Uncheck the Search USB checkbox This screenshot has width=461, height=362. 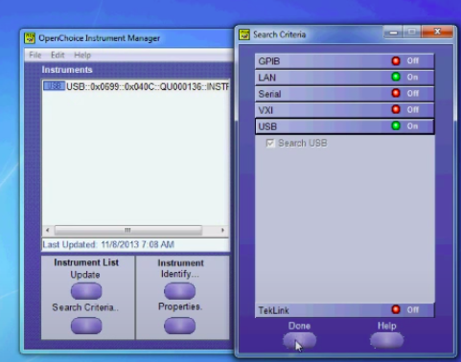(x=270, y=143)
